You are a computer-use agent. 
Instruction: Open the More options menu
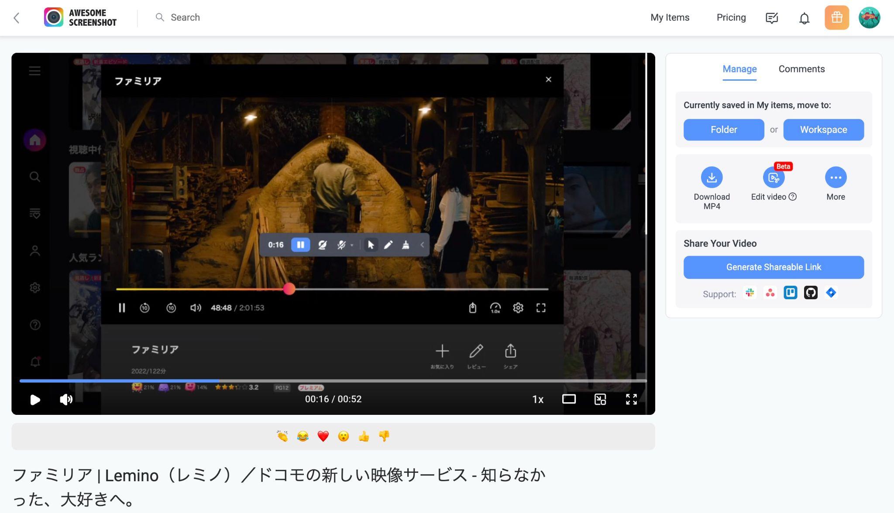click(x=836, y=178)
